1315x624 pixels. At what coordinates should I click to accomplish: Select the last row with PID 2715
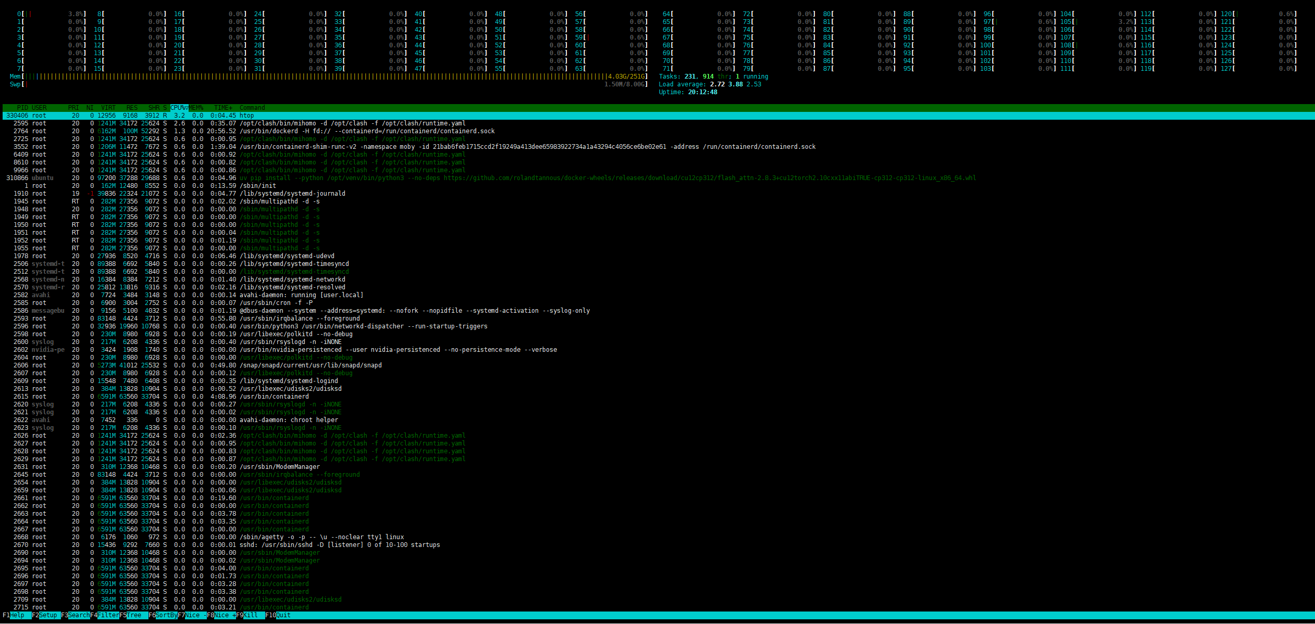tap(657, 607)
